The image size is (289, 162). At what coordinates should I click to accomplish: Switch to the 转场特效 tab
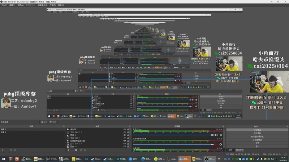(x=240, y=150)
